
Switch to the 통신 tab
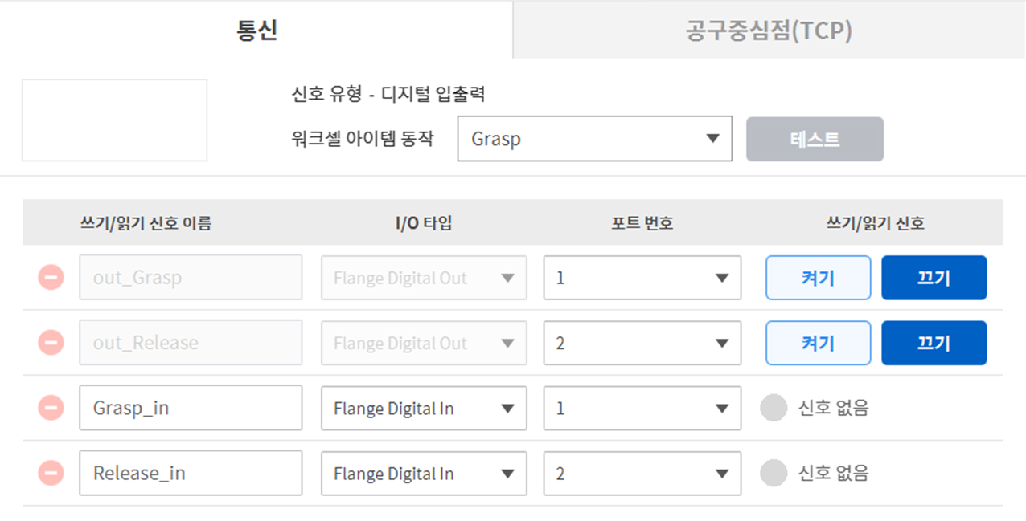click(256, 31)
